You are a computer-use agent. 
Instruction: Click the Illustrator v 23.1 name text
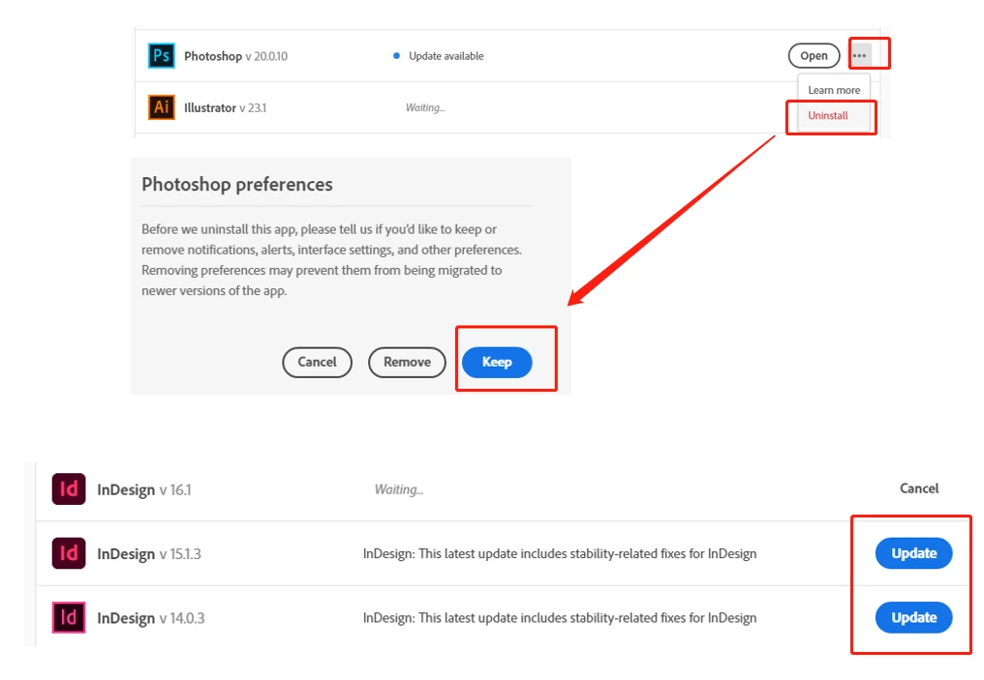tap(226, 107)
